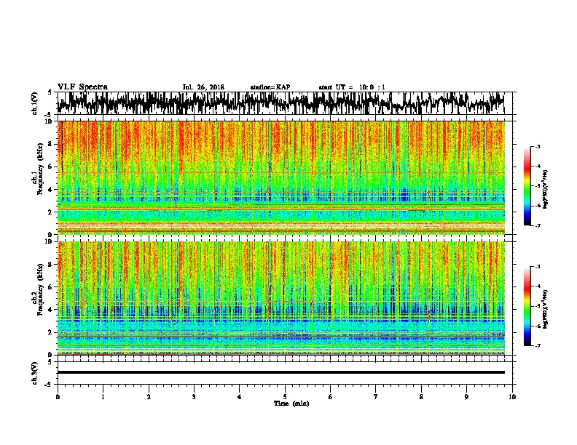Viewport: 577px width, 445px height.
Task: Click the "ch.1(V)" waveform axis label
Action: (34, 103)
